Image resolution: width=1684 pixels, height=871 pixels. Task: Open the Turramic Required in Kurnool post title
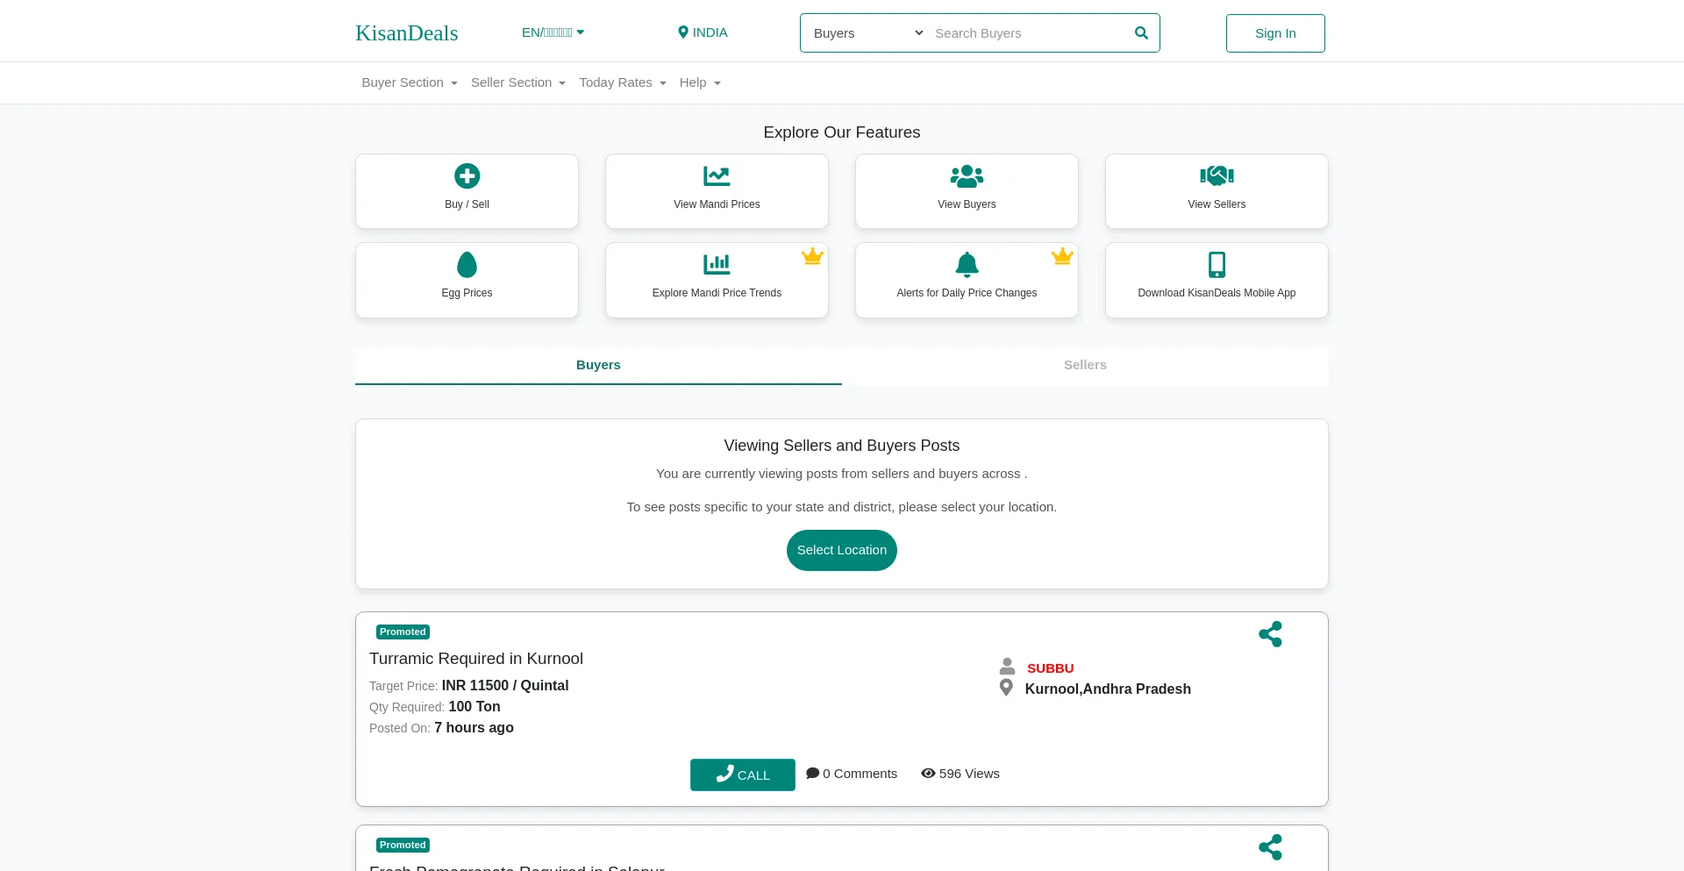click(476, 659)
